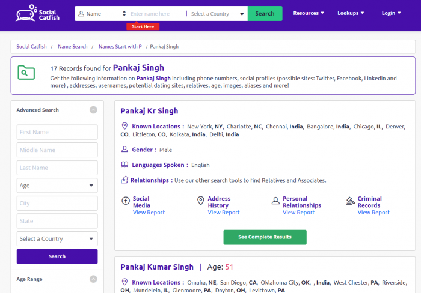
Task: Open Pankaj Kumar Singh result title
Action: pyautogui.click(x=157, y=267)
